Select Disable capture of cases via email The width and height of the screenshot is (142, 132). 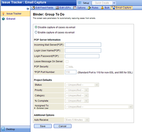click(x=36, y=27)
